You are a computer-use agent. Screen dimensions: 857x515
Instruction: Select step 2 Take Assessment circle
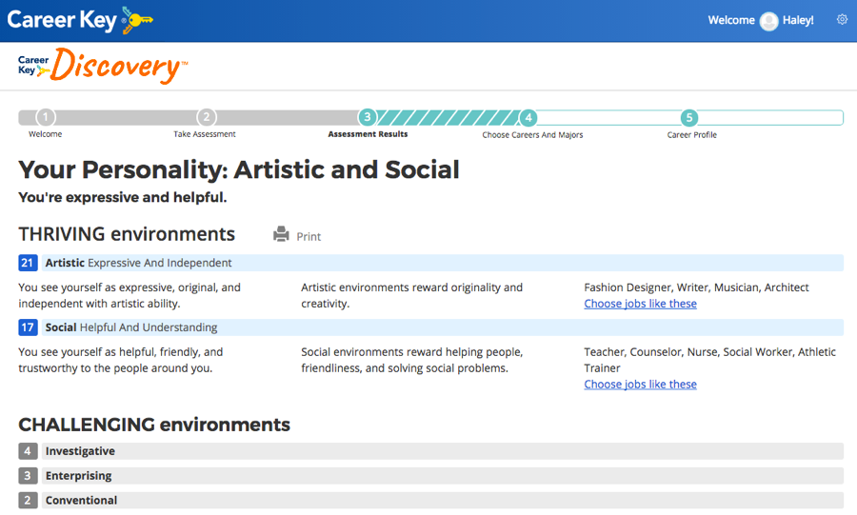206,117
